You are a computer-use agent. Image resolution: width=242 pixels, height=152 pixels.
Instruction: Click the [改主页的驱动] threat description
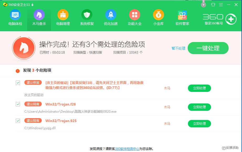pyautogui.click(x=94, y=85)
